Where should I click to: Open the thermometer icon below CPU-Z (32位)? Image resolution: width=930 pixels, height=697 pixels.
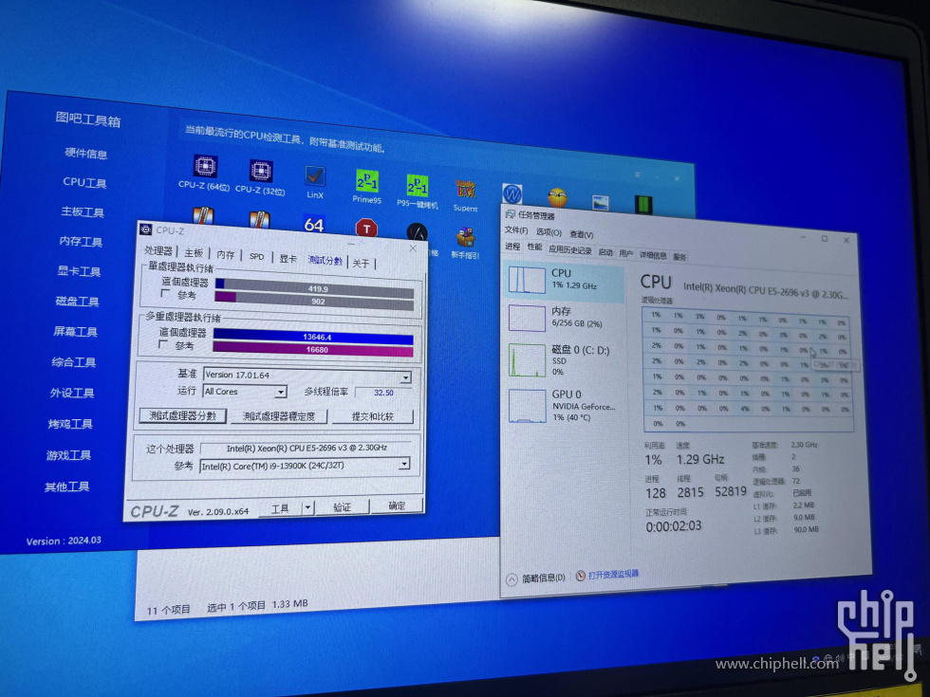pos(259,219)
